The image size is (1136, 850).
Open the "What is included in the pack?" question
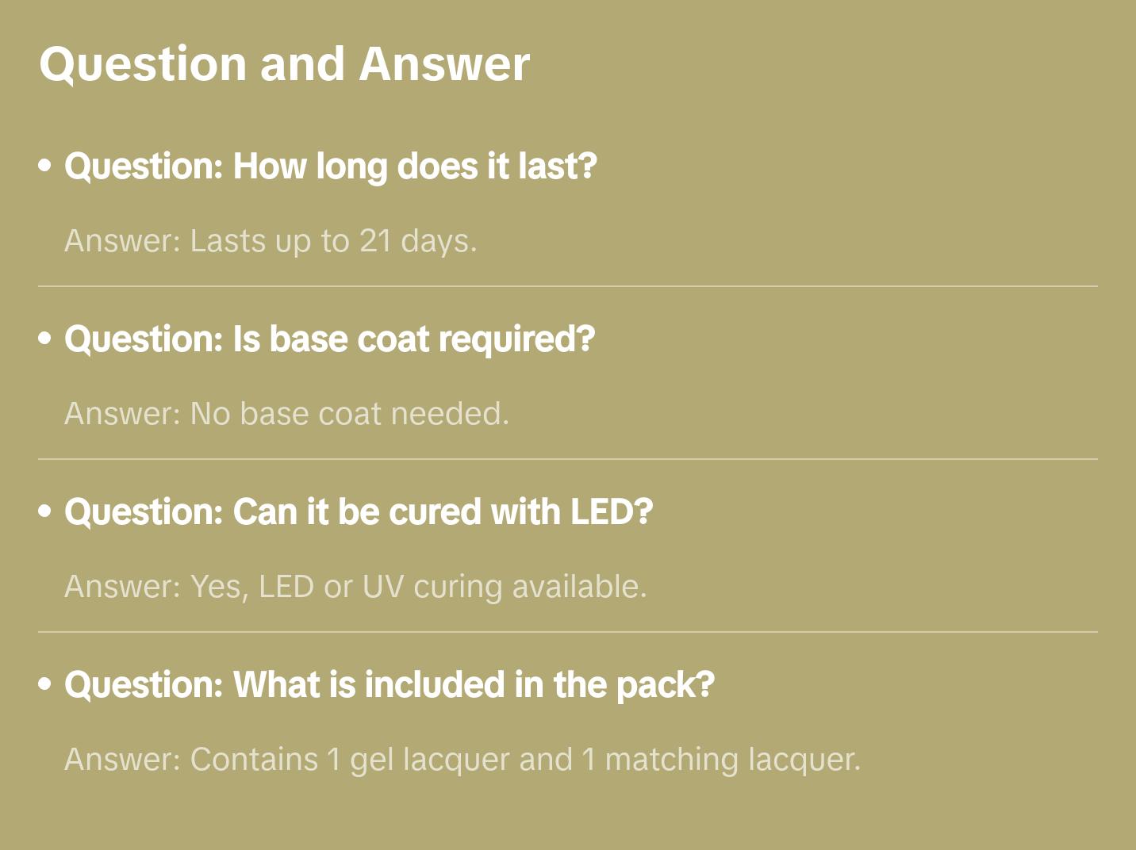pyautogui.click(x=390, y=685)
